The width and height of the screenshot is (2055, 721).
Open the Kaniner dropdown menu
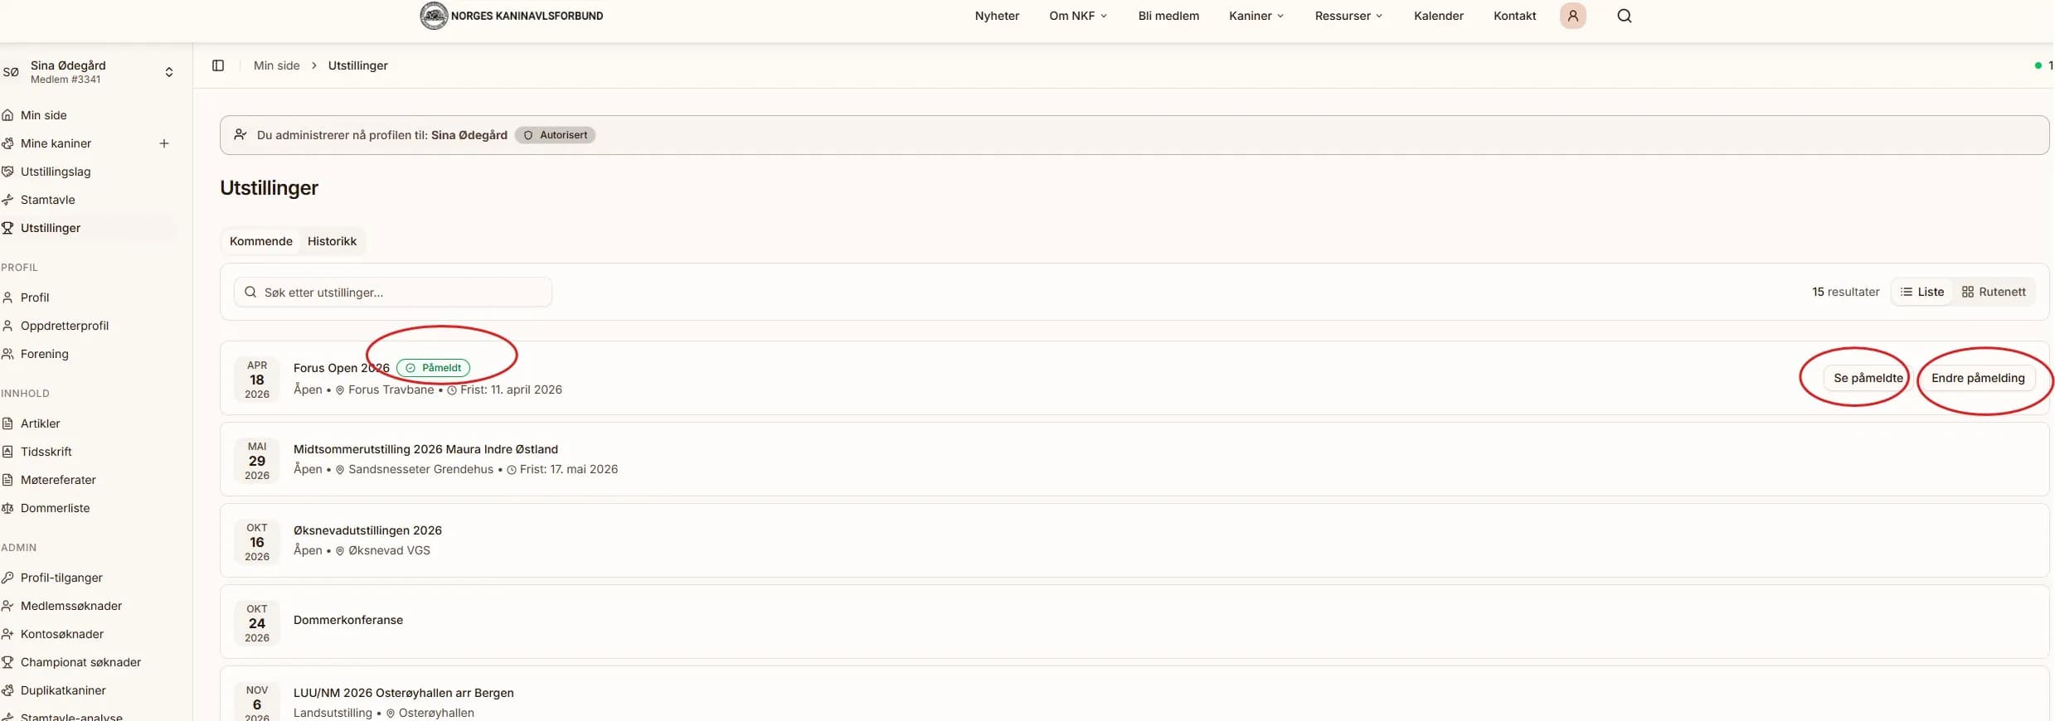click(1256, 16)
